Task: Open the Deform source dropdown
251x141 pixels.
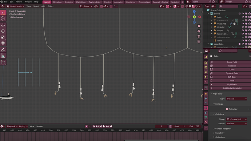Action: 236,124
